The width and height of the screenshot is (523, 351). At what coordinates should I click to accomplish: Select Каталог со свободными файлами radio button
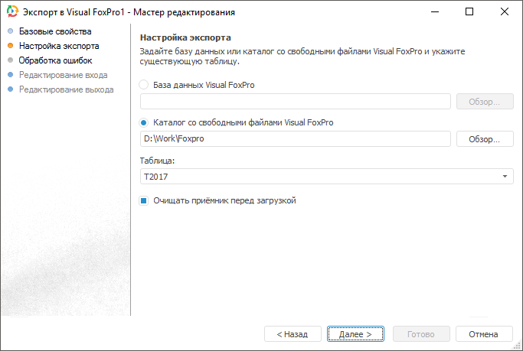click(144, 122)
